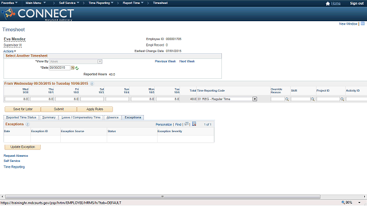The image size is (367, 206).
Task: Switch to the Absence tab
Action: click(x=112, y=117)
